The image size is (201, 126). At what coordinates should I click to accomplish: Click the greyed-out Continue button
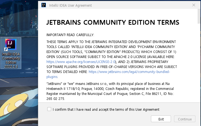(185, 119)
